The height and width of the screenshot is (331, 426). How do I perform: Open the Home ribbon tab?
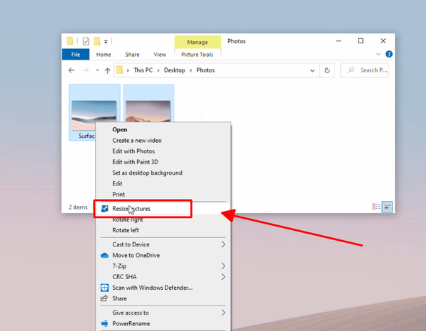coord(104,55)
